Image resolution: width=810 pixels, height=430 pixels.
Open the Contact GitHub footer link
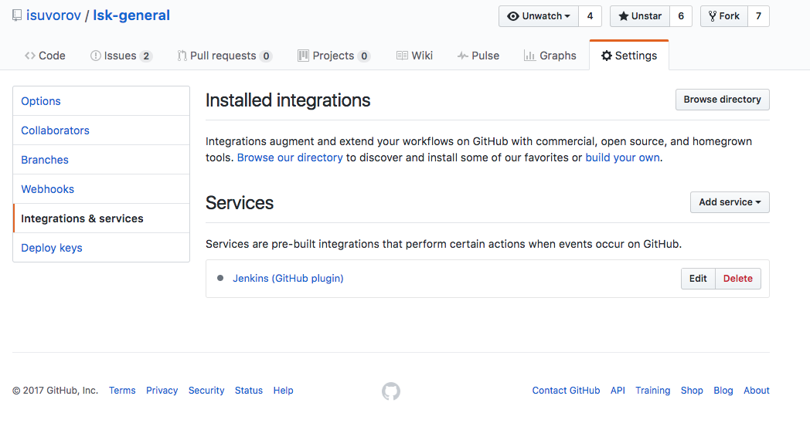[567, 391]
